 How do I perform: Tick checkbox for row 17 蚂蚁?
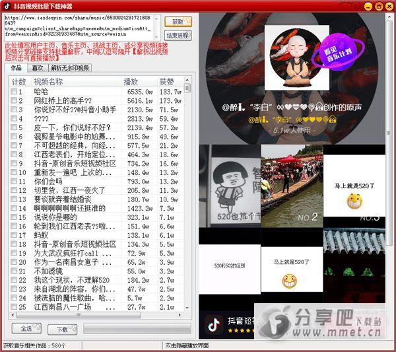[14, 235]
